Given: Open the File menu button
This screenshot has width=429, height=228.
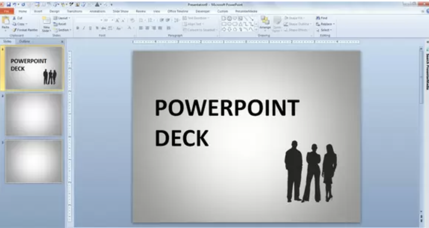Looking at the screenshot, I should tap(7, 11).
